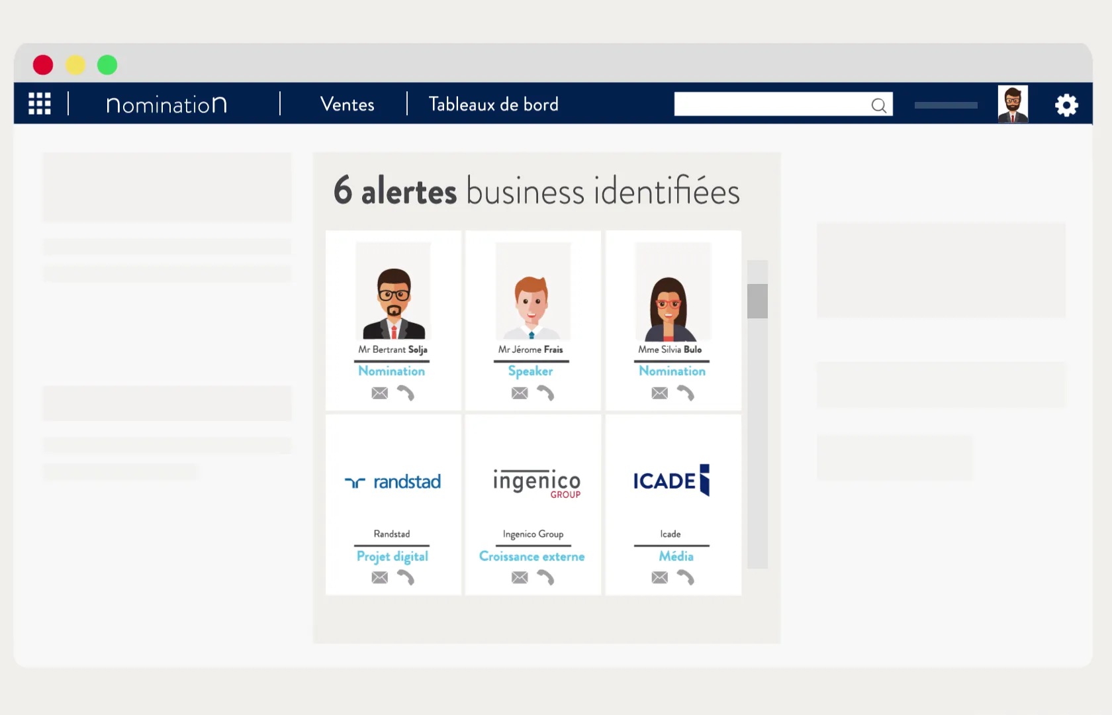Viewport: 1112px width, 715px height.
Task: Click the phone icon under Randstad
Action: [406, 578]
